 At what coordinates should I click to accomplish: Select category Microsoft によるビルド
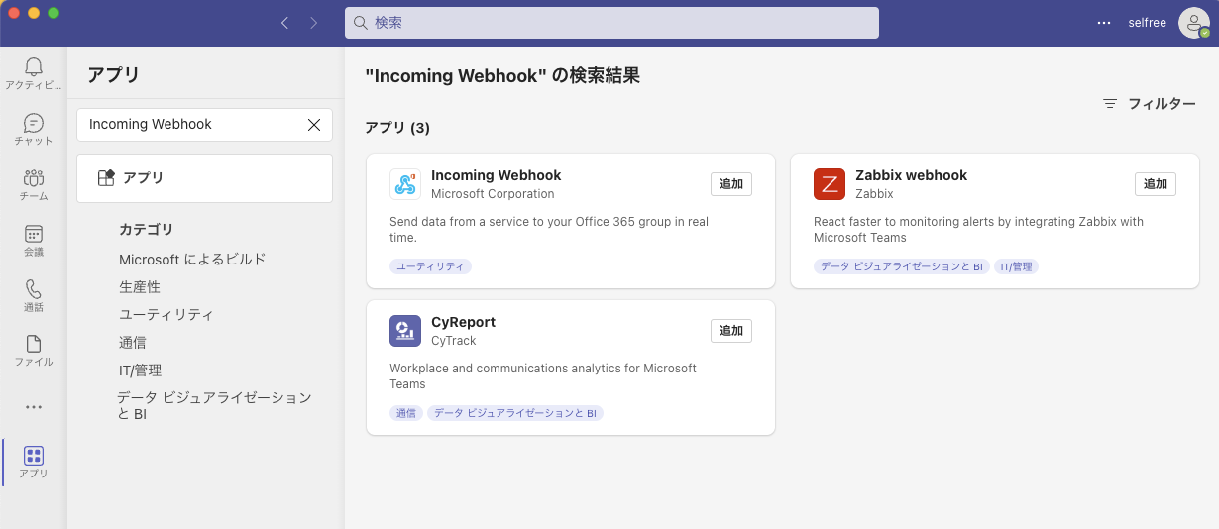tap(192, 260)
